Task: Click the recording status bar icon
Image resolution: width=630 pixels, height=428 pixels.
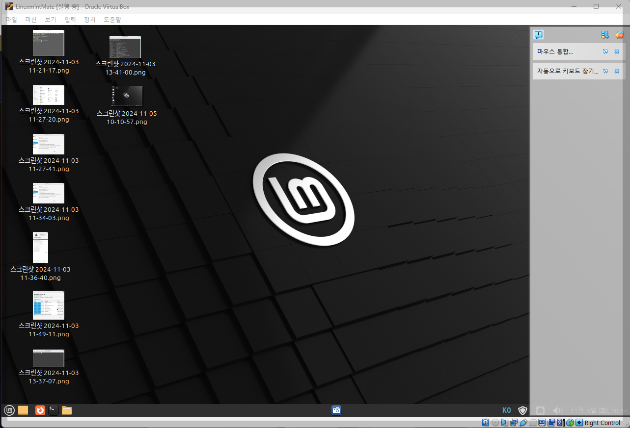Action: (x=551, y=423)
